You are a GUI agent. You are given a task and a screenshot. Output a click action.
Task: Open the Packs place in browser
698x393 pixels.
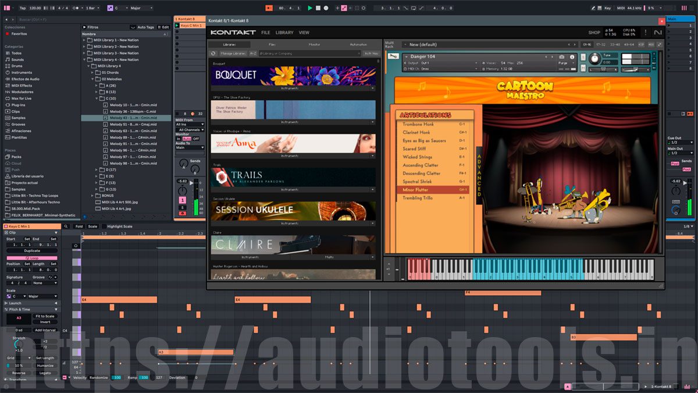pyautogui.click(x=16, y=157)
